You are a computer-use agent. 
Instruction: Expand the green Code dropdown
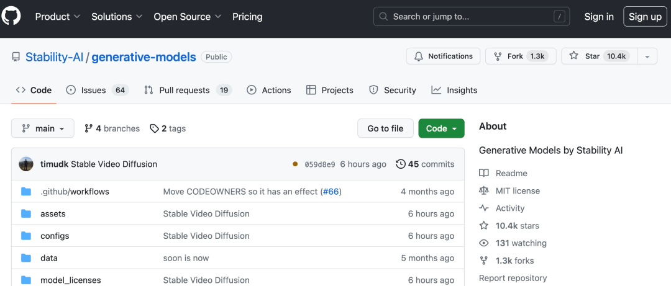tap(441, 128)
